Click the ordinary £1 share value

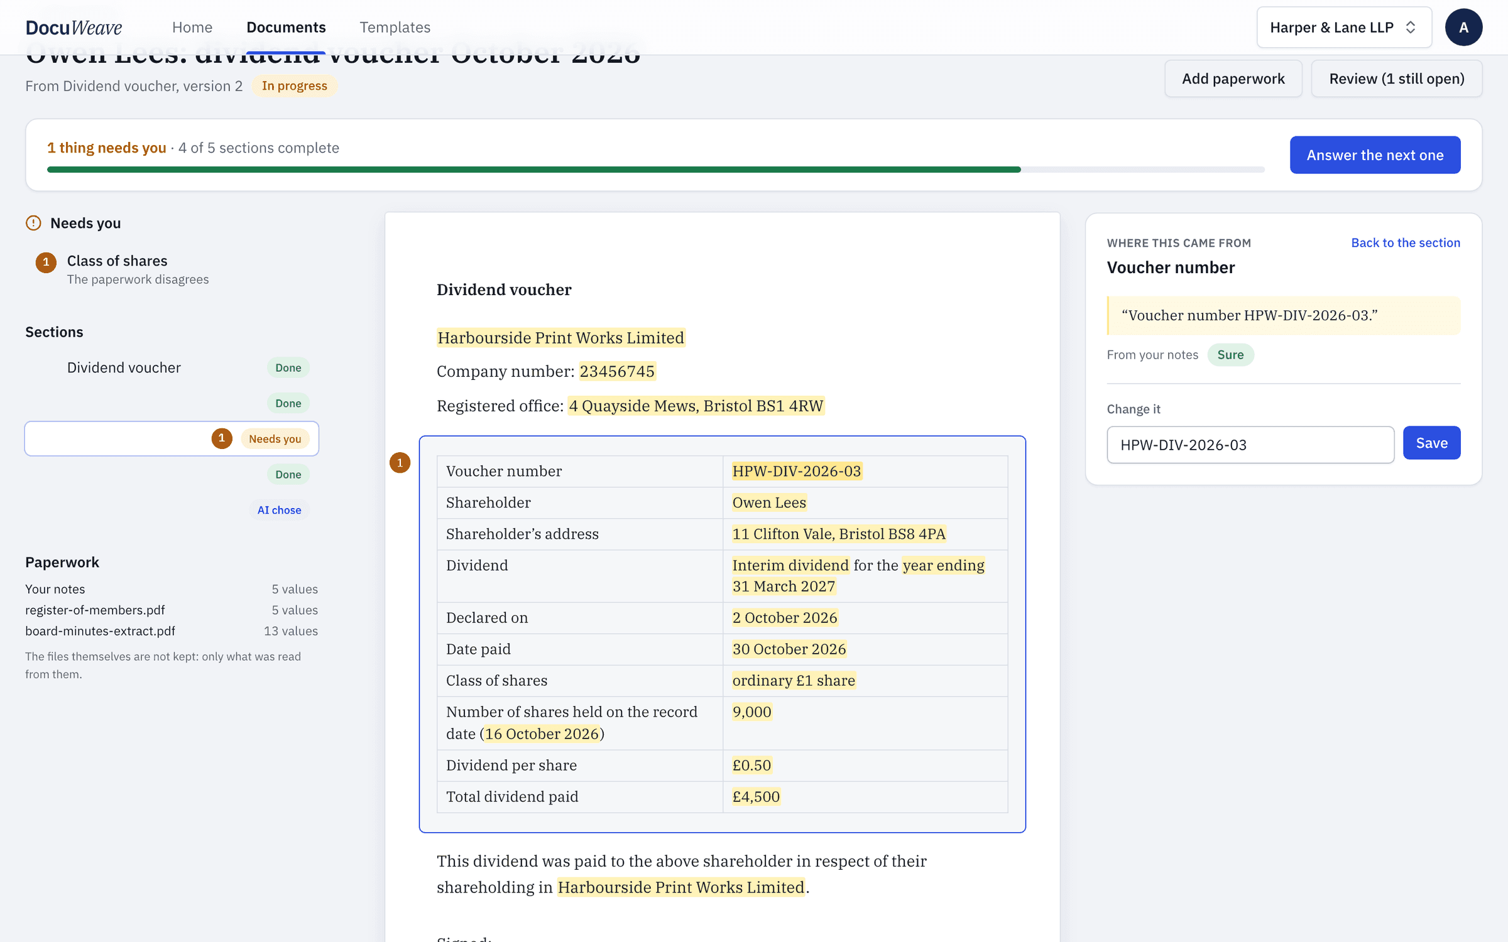tap(794, 680)
